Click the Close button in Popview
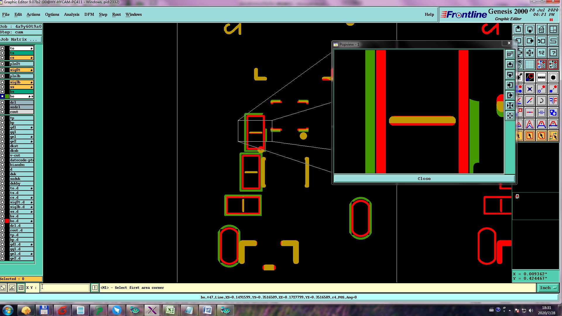The width and height of the screenshot is (562, 316). coord(424,179)
